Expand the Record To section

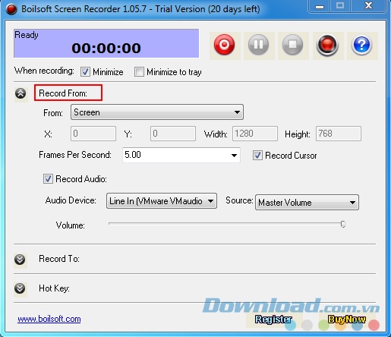click(x=20, y=260)
